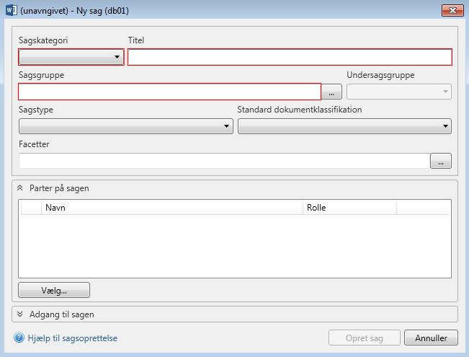469x357 pixels.
Task: Click the browse button next to Facetter
Action: [x=440, y=161]
